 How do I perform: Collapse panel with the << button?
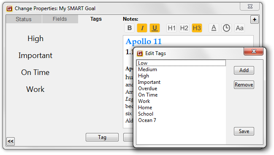(x=11, y=141)
